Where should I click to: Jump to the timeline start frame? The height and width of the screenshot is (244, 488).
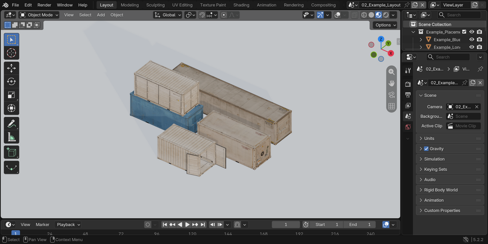tap(165, 224)
